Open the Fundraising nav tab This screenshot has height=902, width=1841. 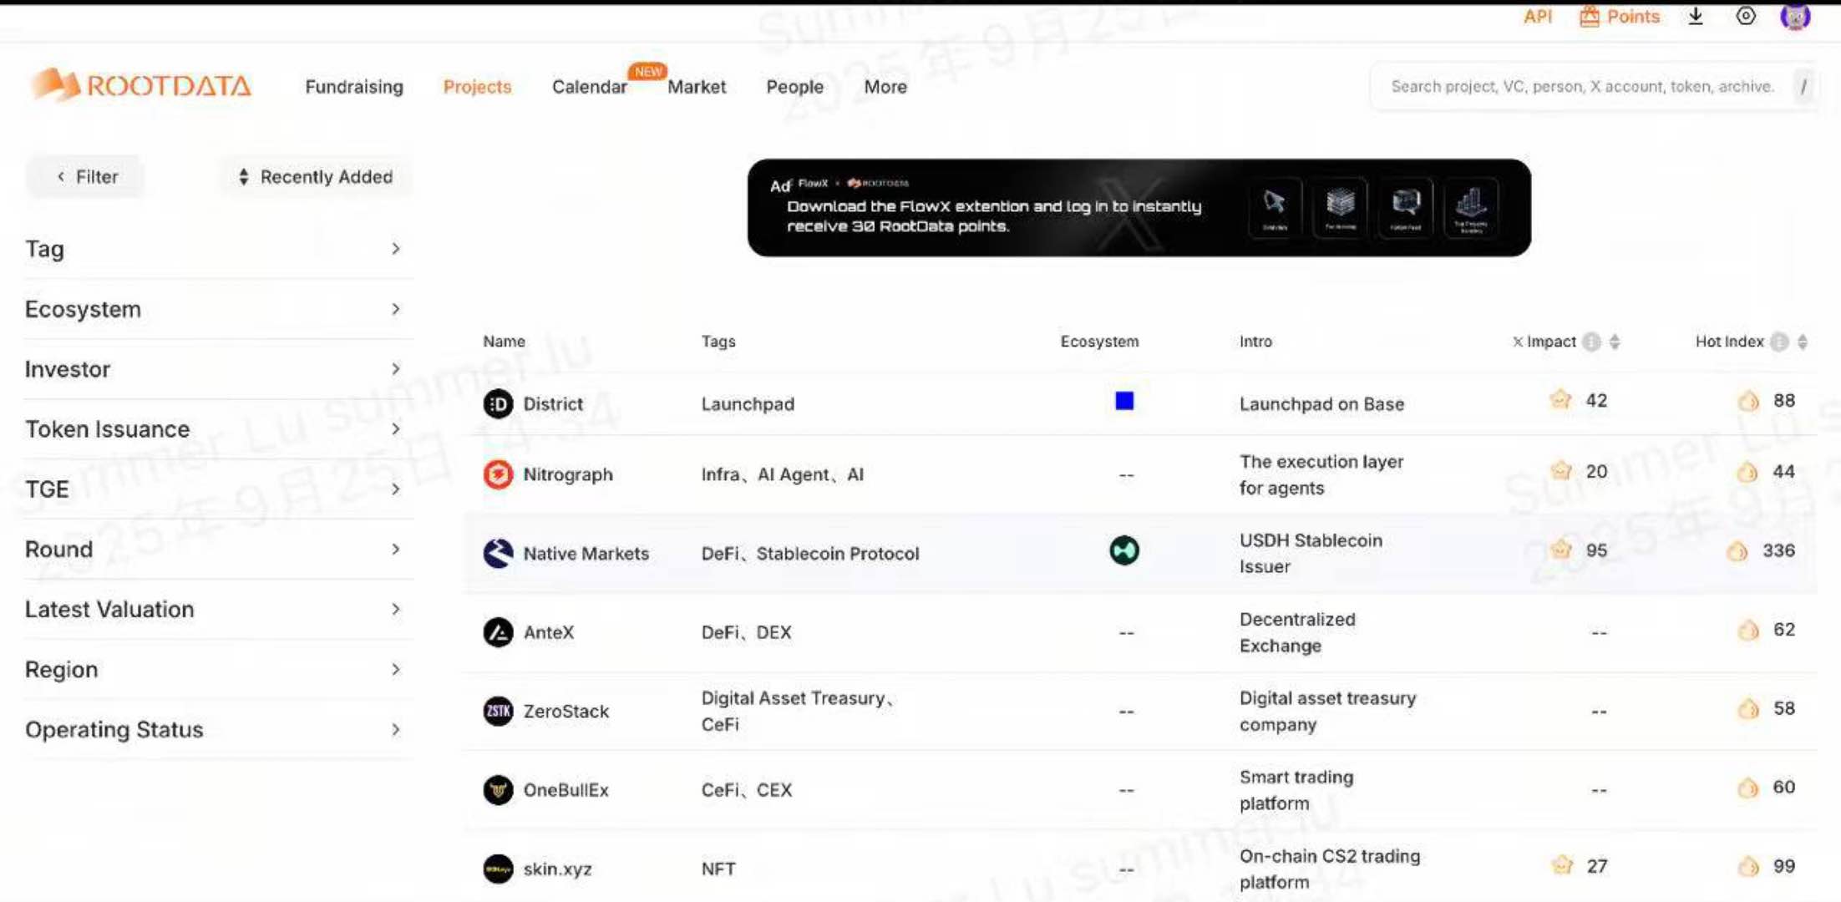(354, 87)
